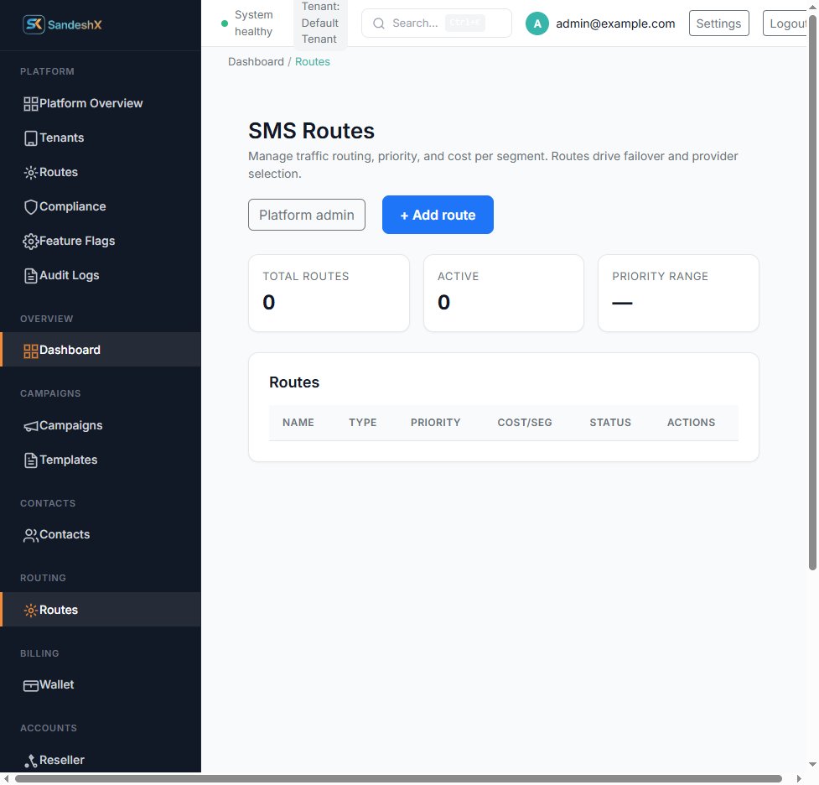This screenshot has height=785, width=819.
Task: Select the Overview Dashboard item
Action: pyautogui.click(x=101, y=351)
